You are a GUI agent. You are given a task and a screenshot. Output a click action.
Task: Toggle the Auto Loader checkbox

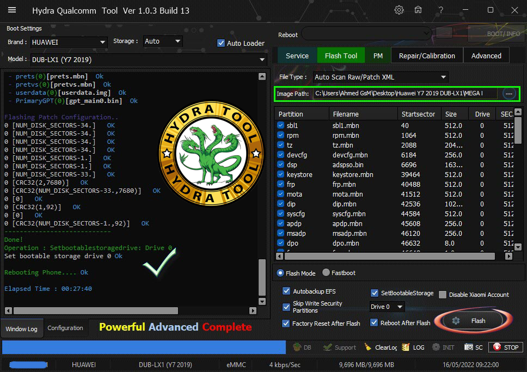point(221,43)
